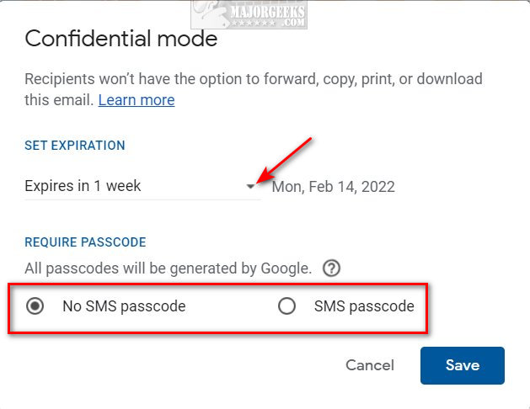Open the expiration dropdown arrow
The height and width of the screenshot is (409, 530).
[x=250, y=186]
